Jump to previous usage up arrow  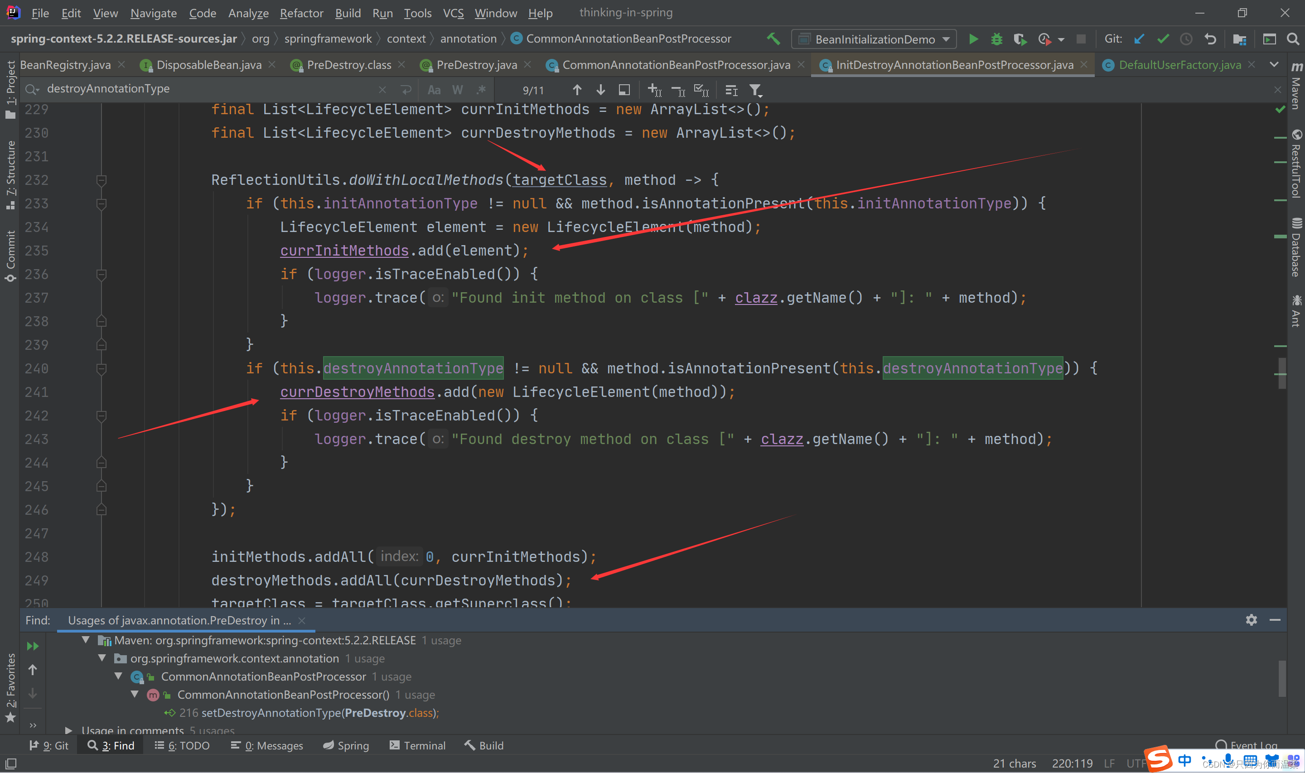click(x=32, y=670)
